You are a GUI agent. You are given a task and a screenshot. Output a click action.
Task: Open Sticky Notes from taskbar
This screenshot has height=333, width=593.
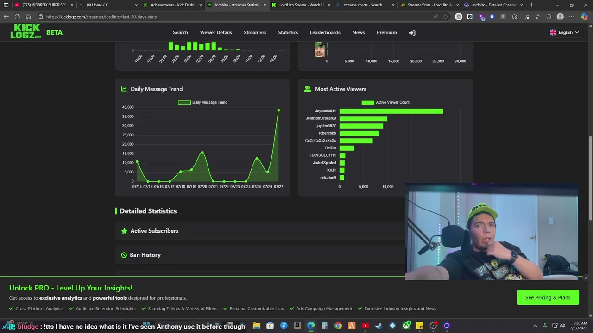420,326
